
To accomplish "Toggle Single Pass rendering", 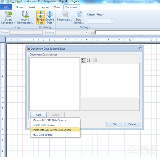I will coord(41,18).
